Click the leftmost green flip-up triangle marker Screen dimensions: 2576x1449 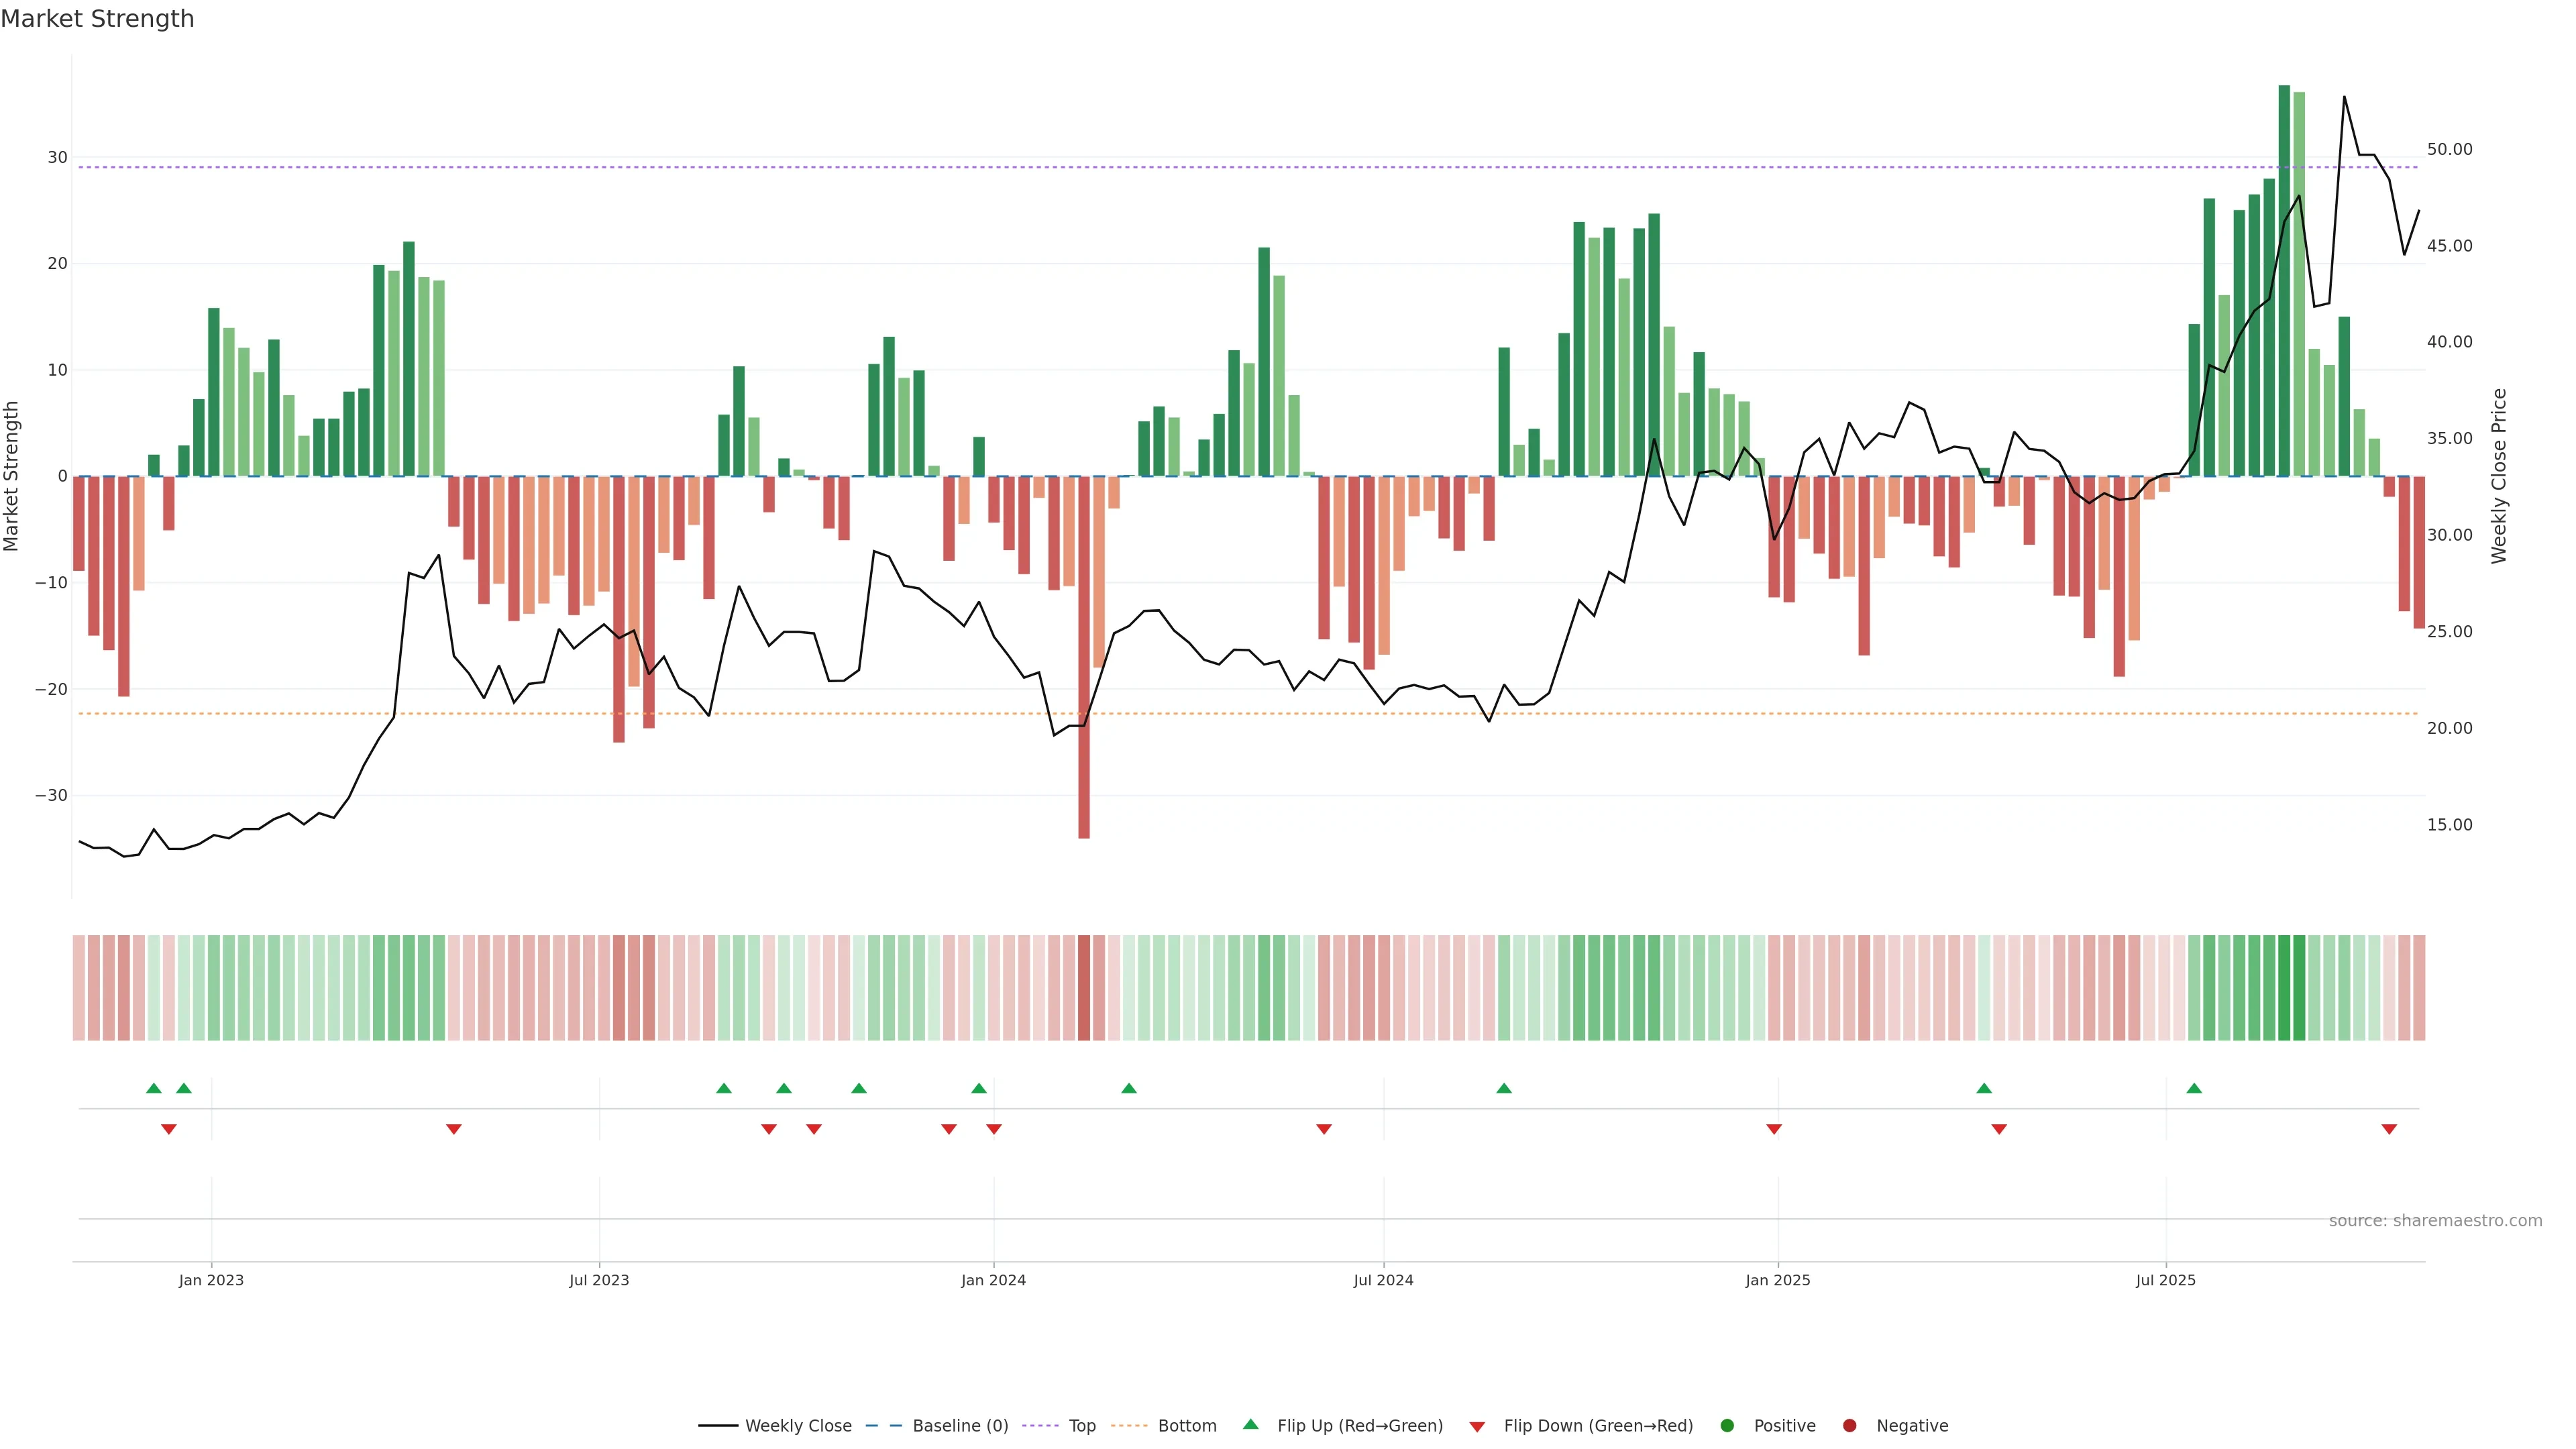point(153,1088)
